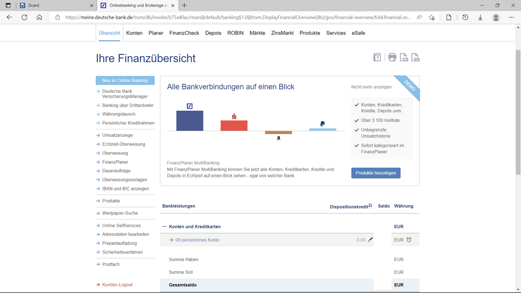This screenshot has width=521, height=293.
Task: Open the tab actions menu icon
Action: (8, 5)
